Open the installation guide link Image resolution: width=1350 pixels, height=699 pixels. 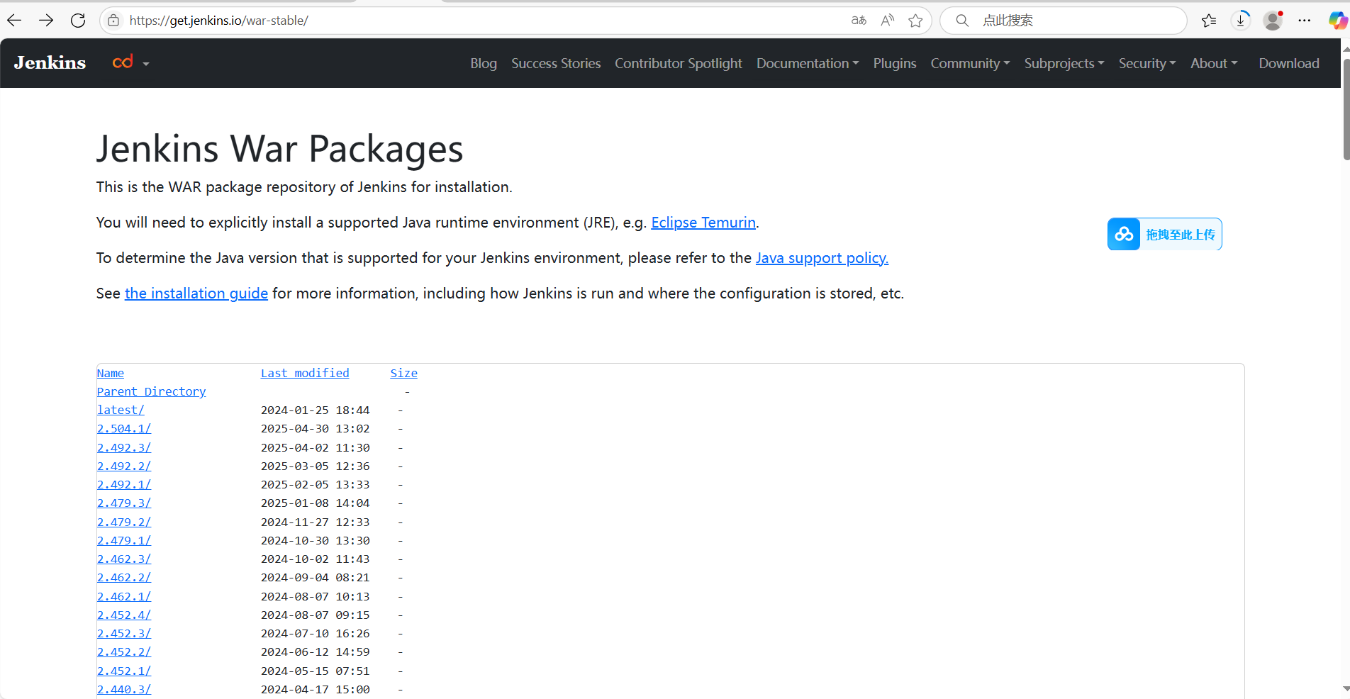point(196,293)
